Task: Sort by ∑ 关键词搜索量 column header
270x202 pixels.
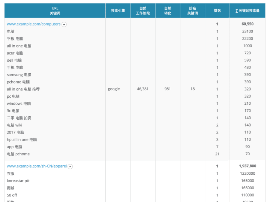Action: (247, 10)
